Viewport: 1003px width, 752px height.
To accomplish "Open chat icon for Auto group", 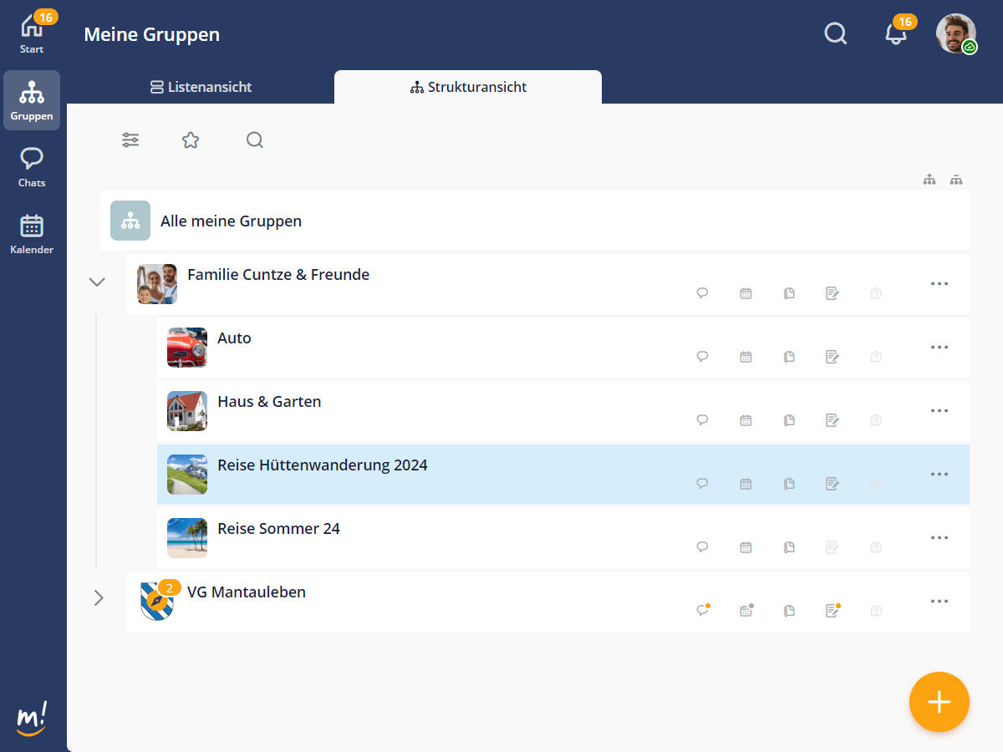I will (x=702, y=357).
